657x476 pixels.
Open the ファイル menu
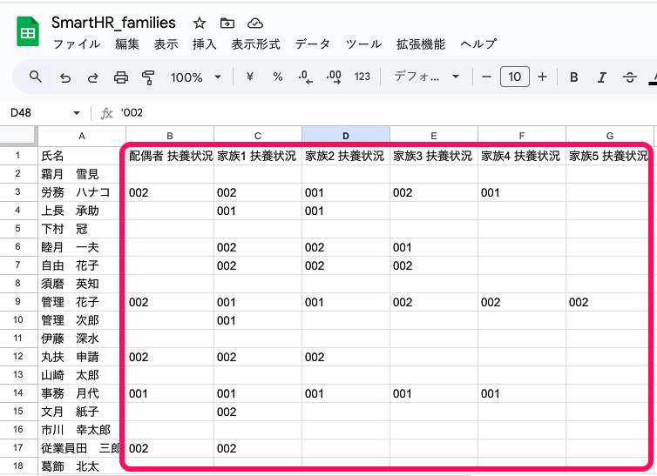tap(76, 44)
